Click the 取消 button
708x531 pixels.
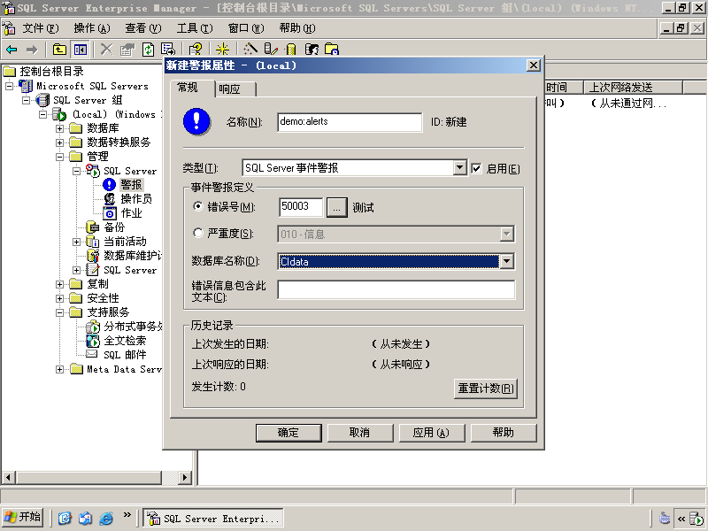(x=360, y=433)
